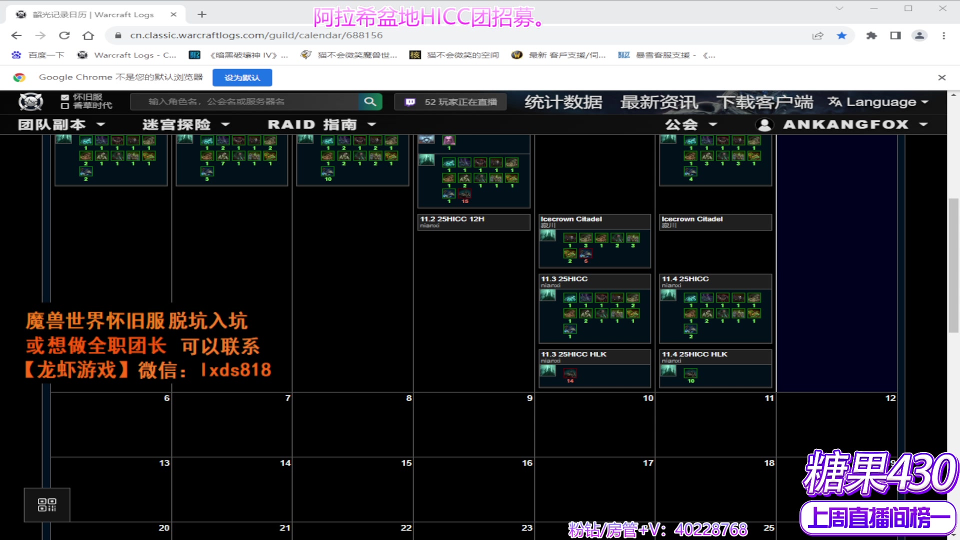Screen dimensions: 960x540
Task: Reload the Warcraft Logs calendar page
Action: tap(64, 35)
